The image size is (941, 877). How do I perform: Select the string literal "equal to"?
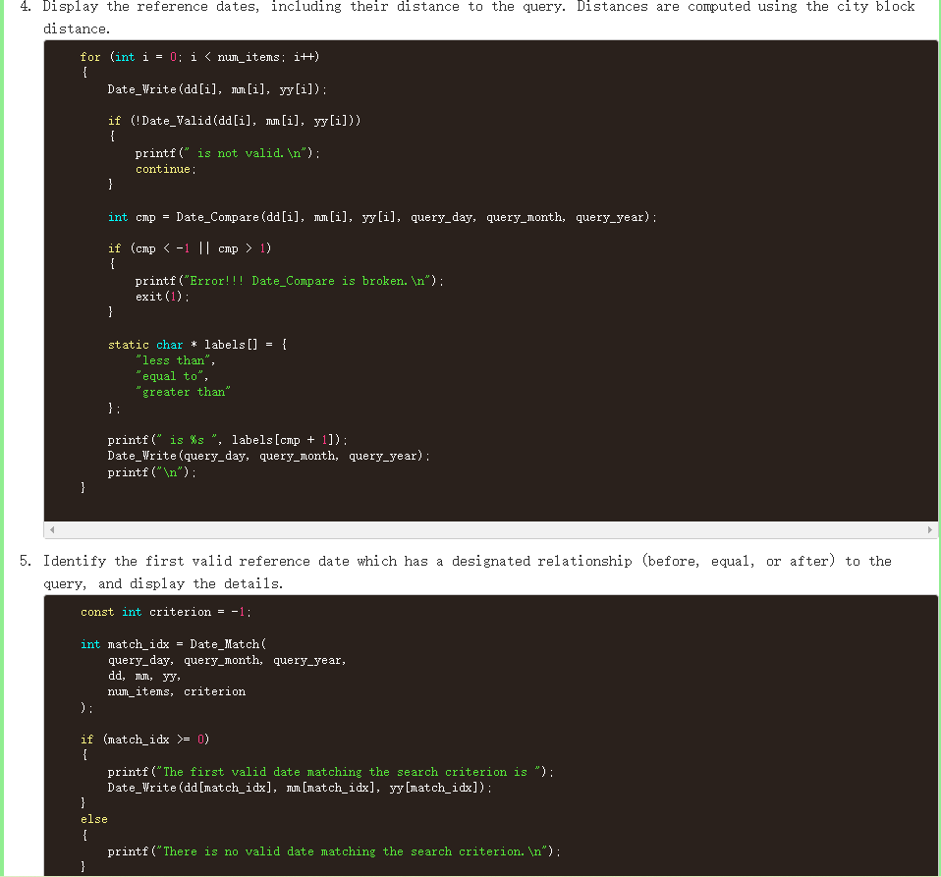169,375
